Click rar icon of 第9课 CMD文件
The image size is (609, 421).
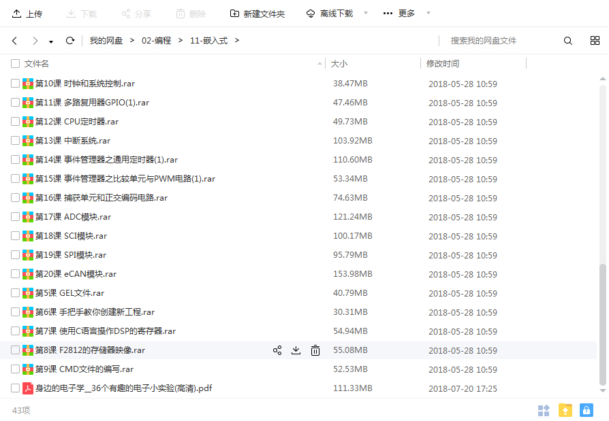click(x=27, y=369)
